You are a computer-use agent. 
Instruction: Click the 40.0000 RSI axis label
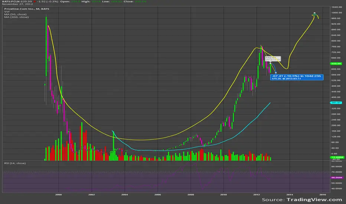[x=336, y=188]
